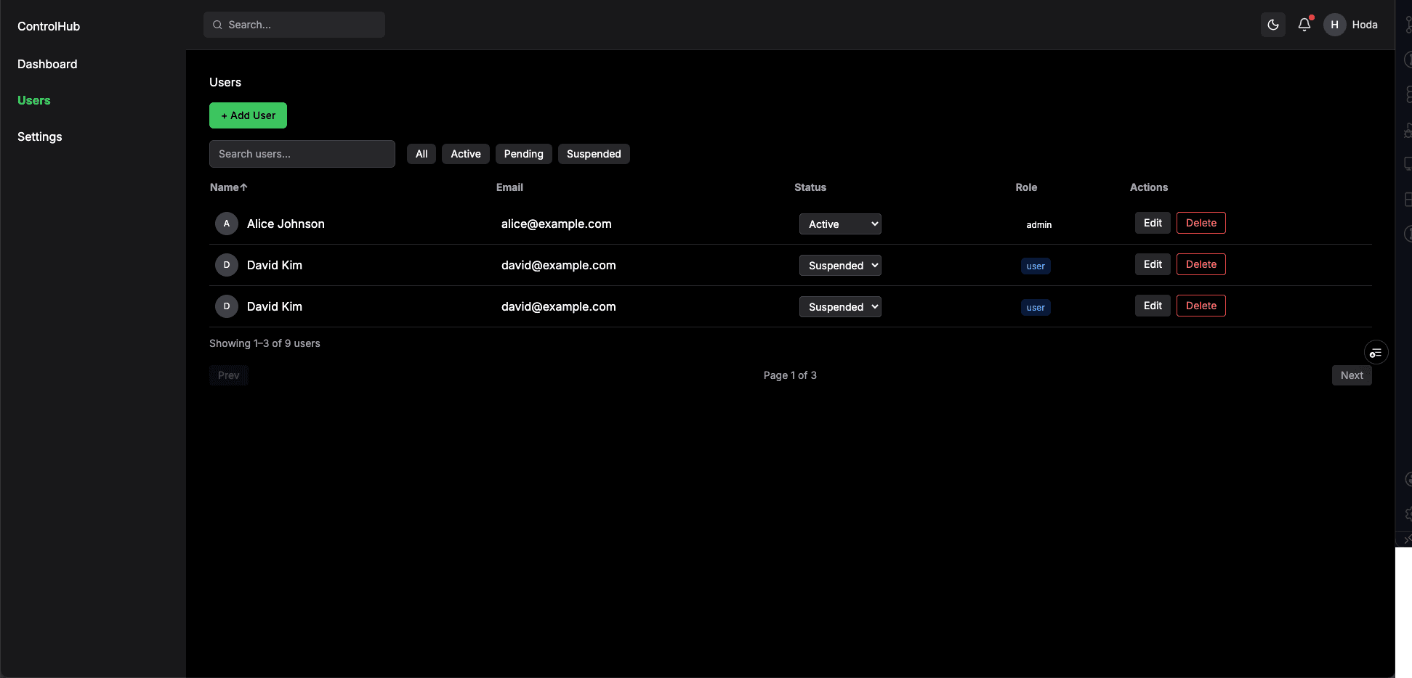Open Alice Johnson's Active status dropdown
Image resolution: width=1412 pixels, height=678 pixels.
point(840,224)
